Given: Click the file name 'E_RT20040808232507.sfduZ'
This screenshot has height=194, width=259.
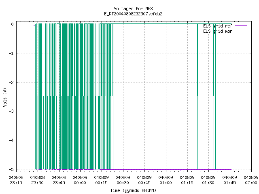Looking at the screenshot, I should pos(133,14).
